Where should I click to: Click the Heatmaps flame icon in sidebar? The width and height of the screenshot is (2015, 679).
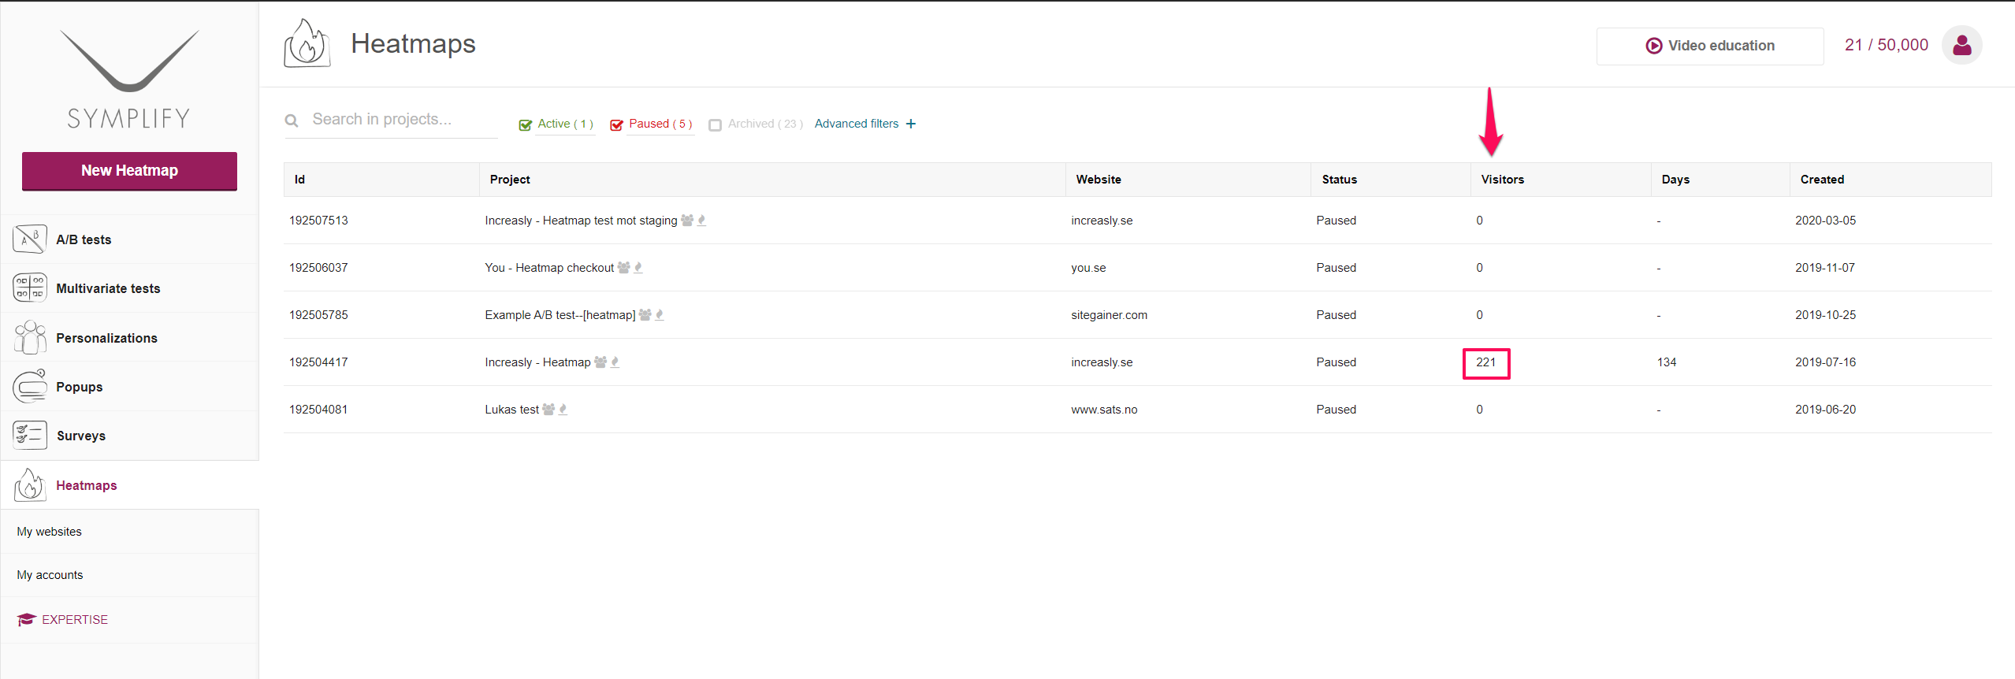pos(30,484)
